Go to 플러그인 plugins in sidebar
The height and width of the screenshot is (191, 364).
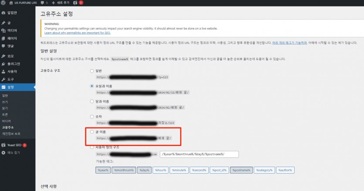[x=13, y=64]
